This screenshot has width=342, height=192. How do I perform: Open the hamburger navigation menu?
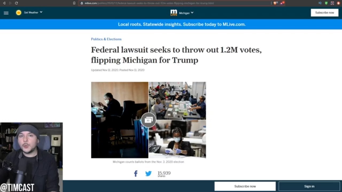point(6,13)
